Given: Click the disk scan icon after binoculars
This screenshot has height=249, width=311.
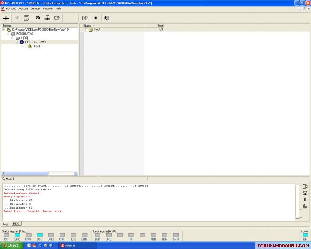Looking at the screenshot, I should click(x=47, y=18).
